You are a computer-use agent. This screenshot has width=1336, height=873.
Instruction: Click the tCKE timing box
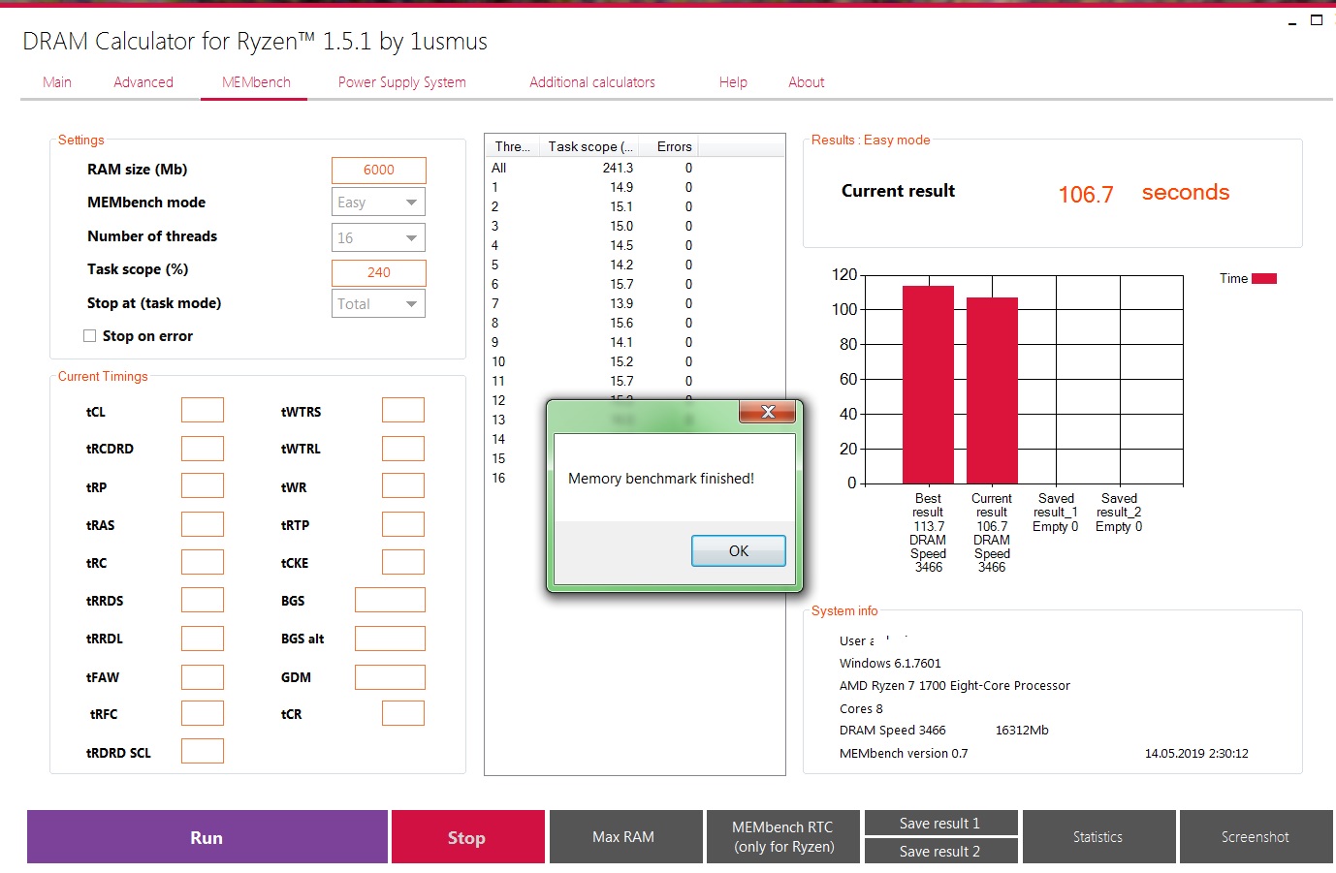pyautogui.click(x=403, y=562)
